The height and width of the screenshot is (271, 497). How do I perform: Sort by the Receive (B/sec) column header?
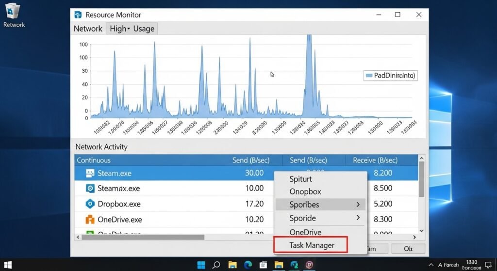click(375, 160)
